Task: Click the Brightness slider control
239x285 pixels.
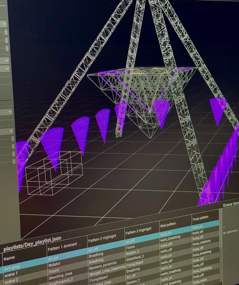Action: coord(230,231)
